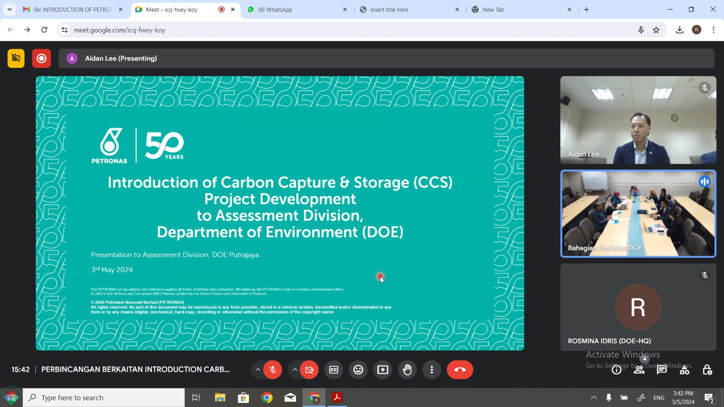Click the battery icon in the system tray
The width and height of the screenshot is (724, 407).
(x=624, y=398)
